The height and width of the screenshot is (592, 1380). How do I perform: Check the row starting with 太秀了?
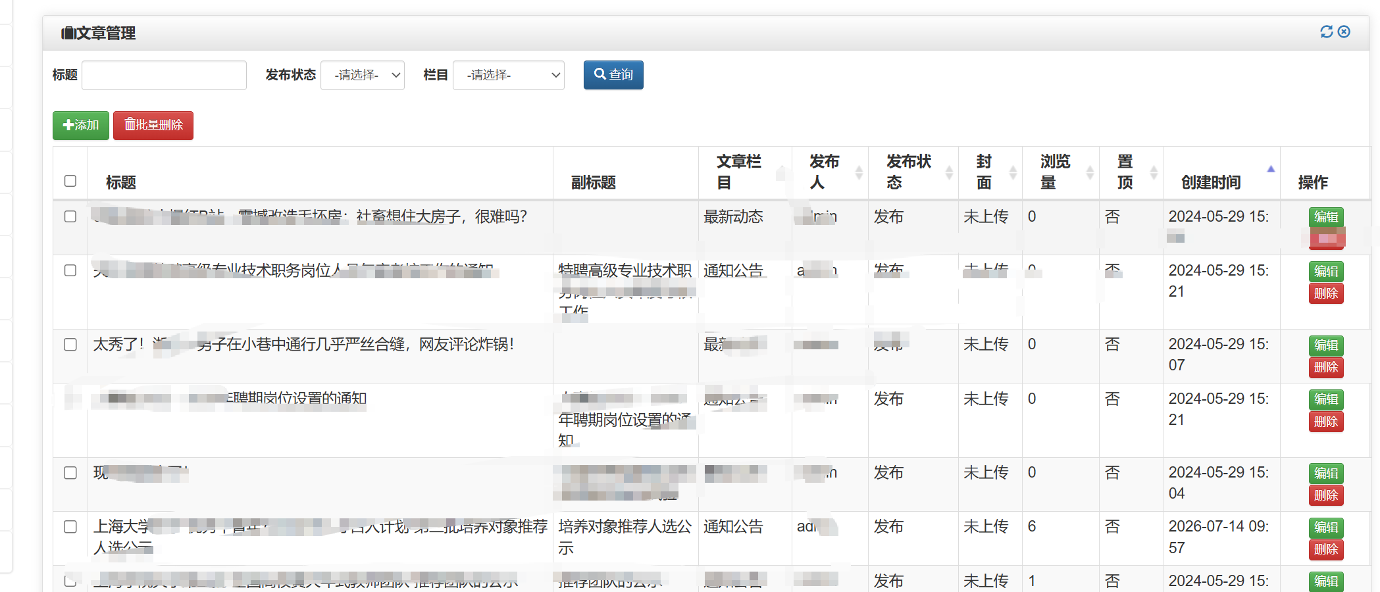pyautogui.click(x=70, y=345)
